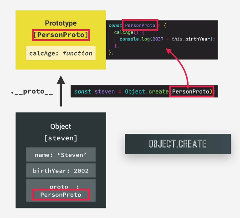Click the OBJECT.CREATE banner
The width and height of the screenshot is (240, 218).
(178, 144)
